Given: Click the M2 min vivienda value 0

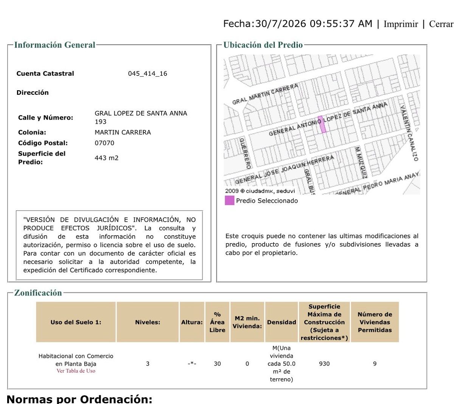Looking at the screenshot, I should 247,364.
